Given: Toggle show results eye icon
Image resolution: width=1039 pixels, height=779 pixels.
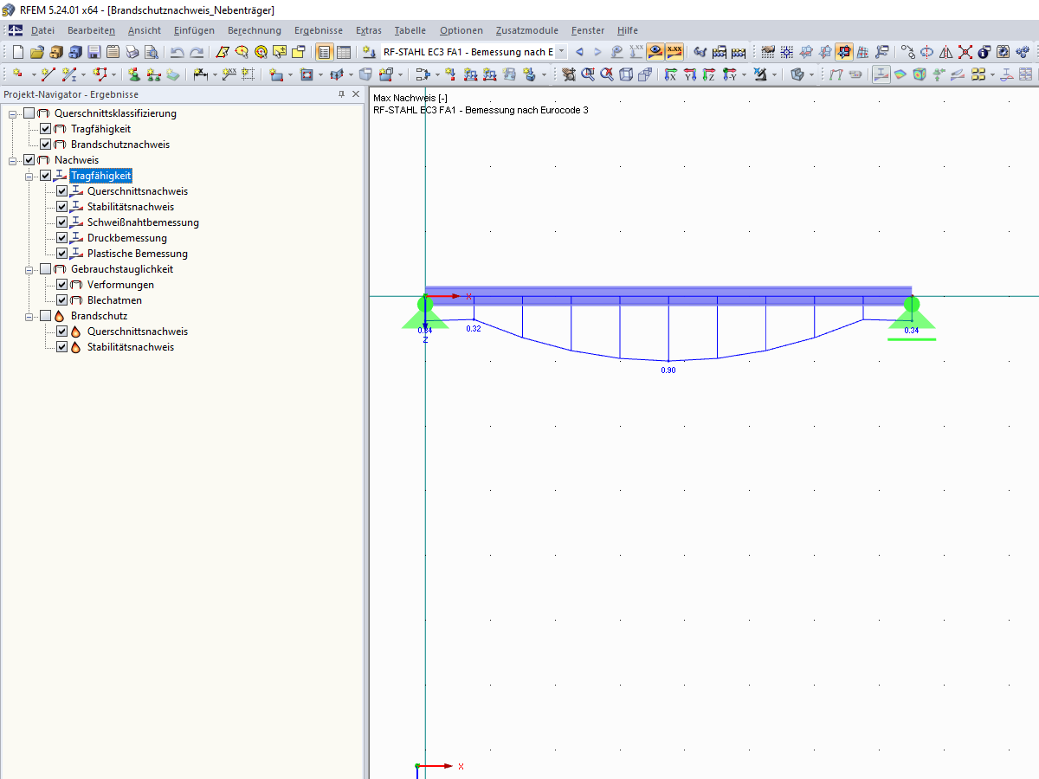Looking at the screenshot, I should coord(655,52).
